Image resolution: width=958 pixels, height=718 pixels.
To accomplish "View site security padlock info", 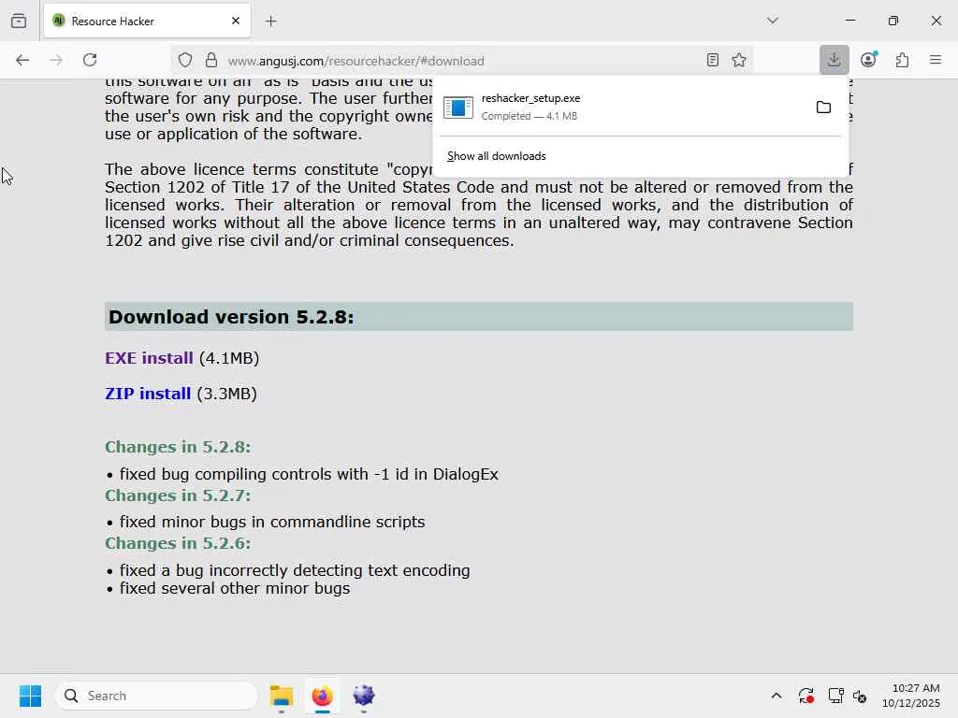I will [211, 60].
